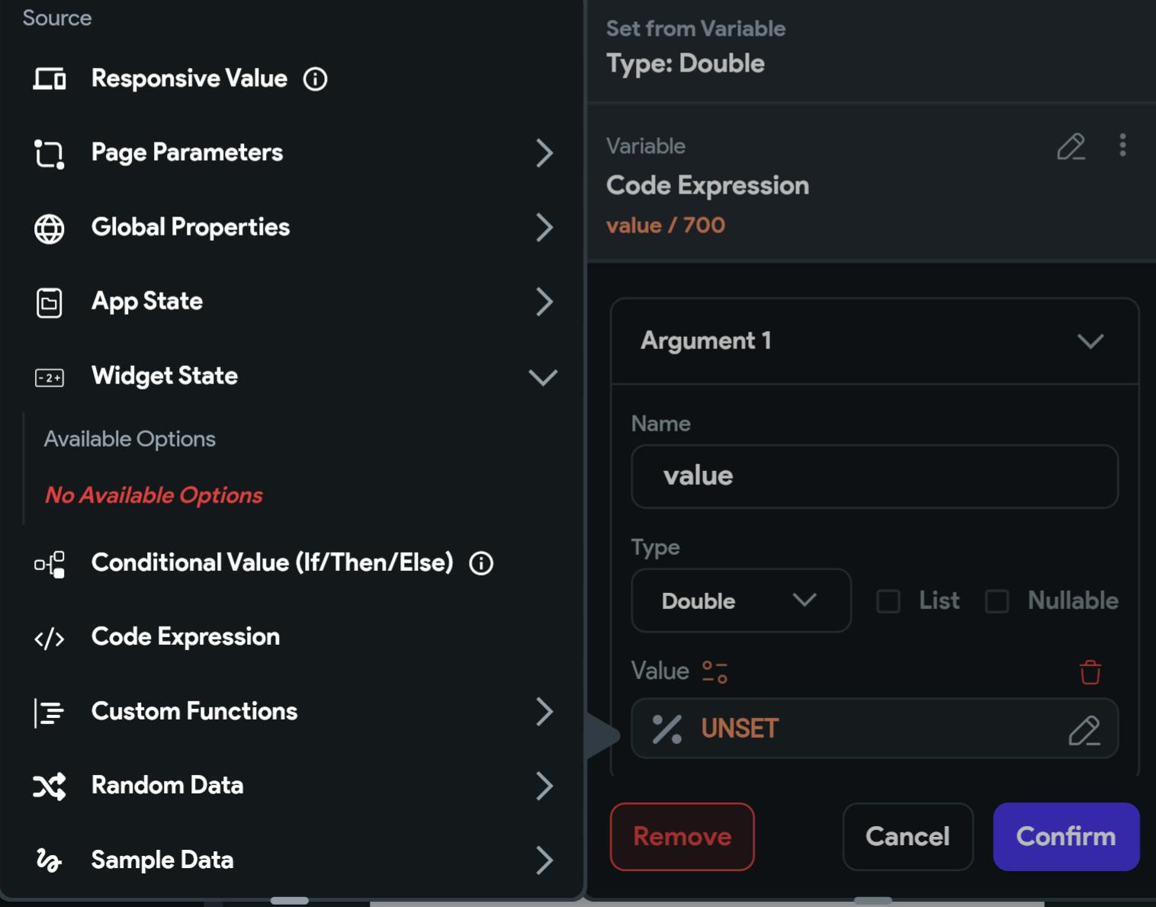Delete the argument using the red trash icon
Viewport: 1156px width, 907px height.
[1090, 672]
